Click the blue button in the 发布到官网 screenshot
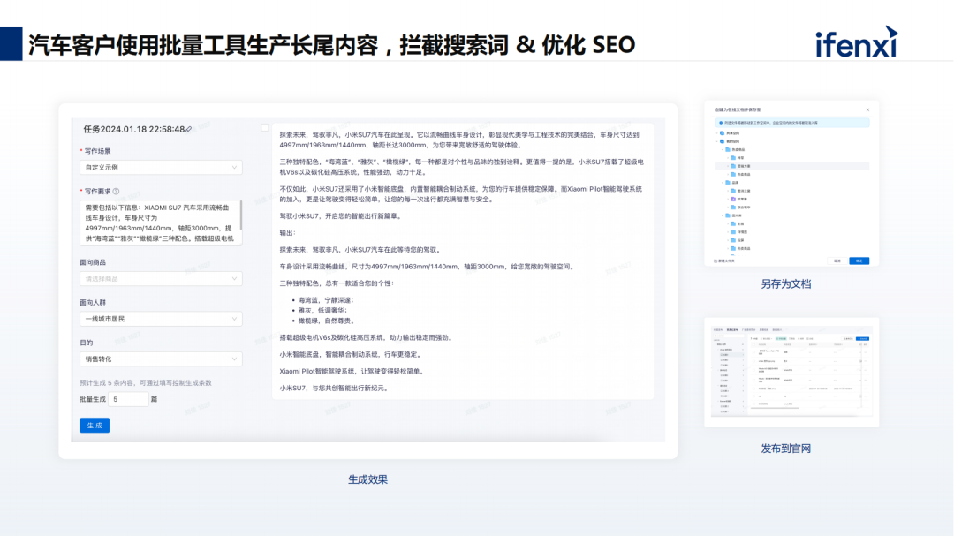The width and height of the screenshot is (954, 536). [x=863, y=338]
